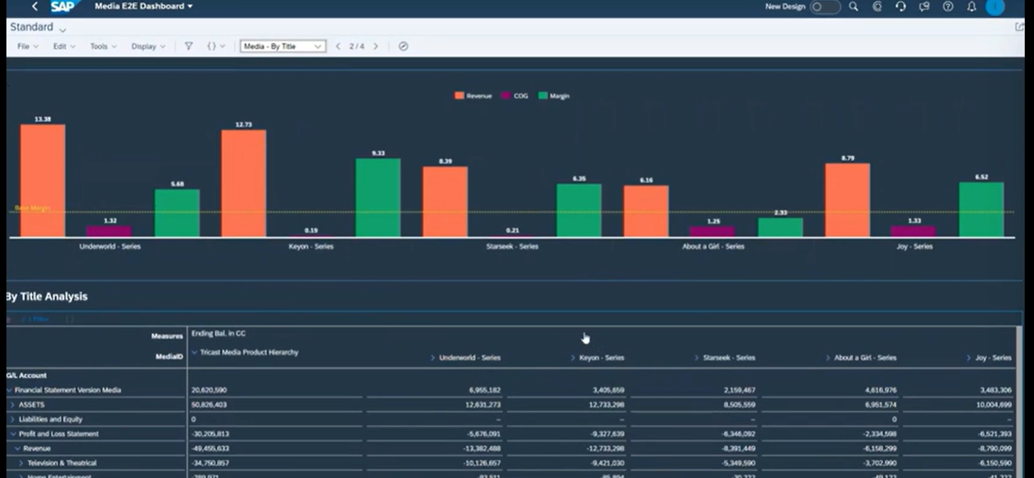The height and width of the screenshot is (478, 1034).
Task: Open the File menu
Action: [27, 46]
